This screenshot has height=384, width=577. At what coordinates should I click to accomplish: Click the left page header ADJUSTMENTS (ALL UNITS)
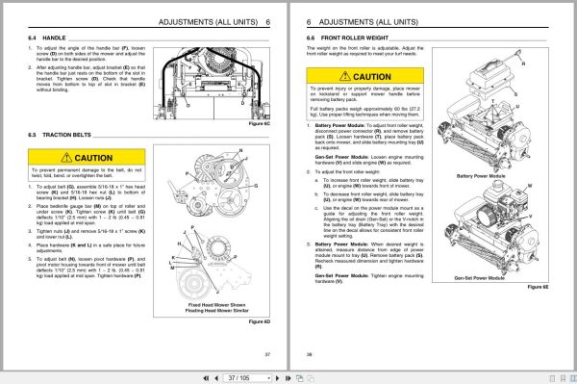pyautogui.click(x=208, y=22)
